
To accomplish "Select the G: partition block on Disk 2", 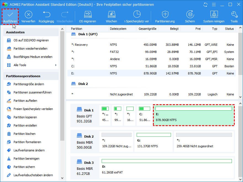I will [x=154, y=141].
